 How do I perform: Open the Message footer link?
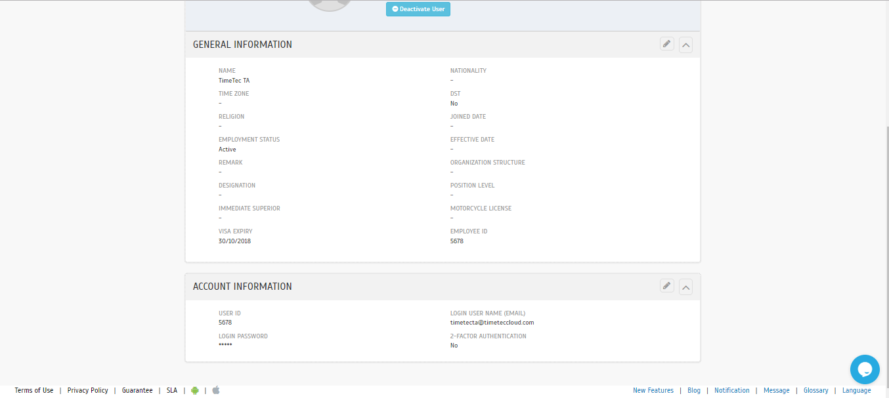click(777, 390)
